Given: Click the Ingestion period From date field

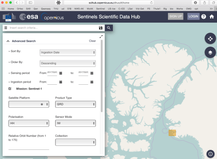Looking at the screenshot, I should pos(52,82).
